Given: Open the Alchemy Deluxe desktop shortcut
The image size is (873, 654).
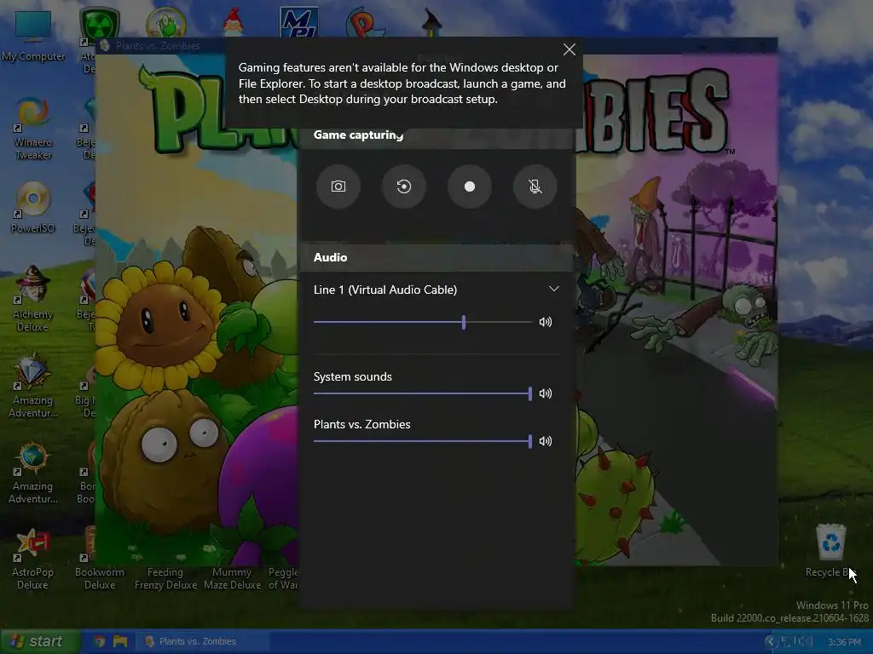Looking at the screenshot, I should click(33, 299).
